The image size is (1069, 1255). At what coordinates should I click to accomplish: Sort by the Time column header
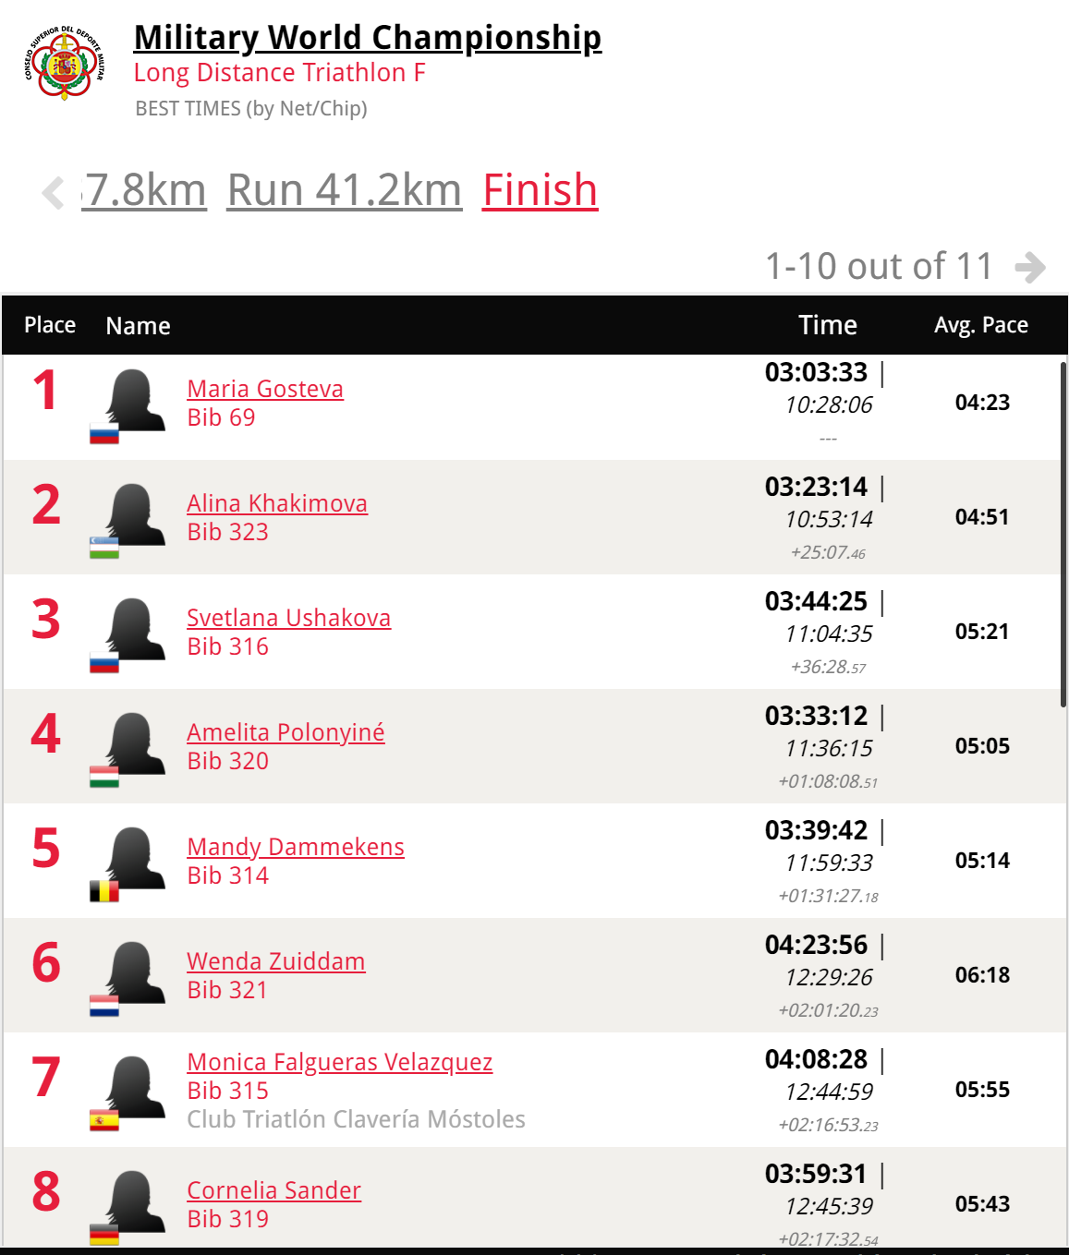coord(828,325)
